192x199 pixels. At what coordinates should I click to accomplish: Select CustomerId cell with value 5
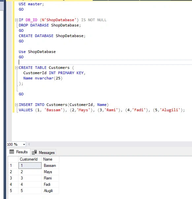tap(30, 191)
